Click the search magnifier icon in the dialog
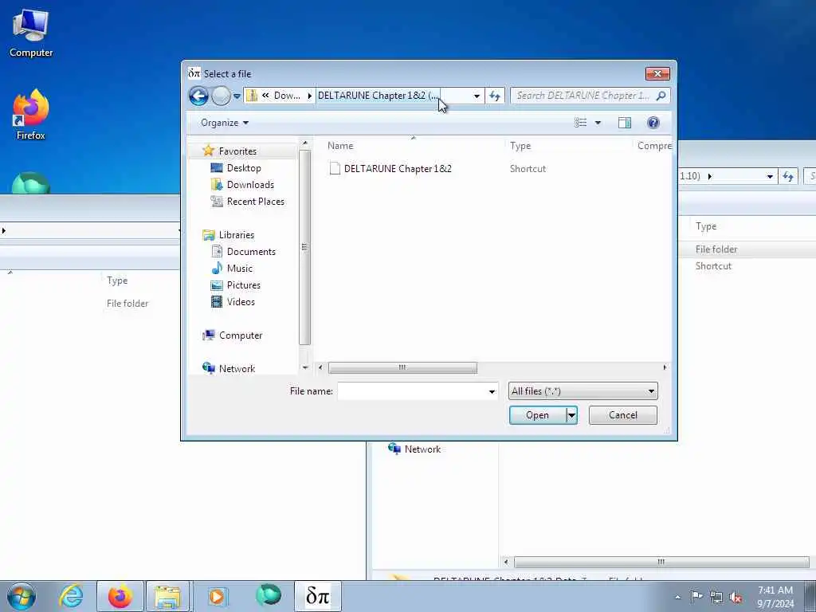816x612 pixels. tap(661, 96)
